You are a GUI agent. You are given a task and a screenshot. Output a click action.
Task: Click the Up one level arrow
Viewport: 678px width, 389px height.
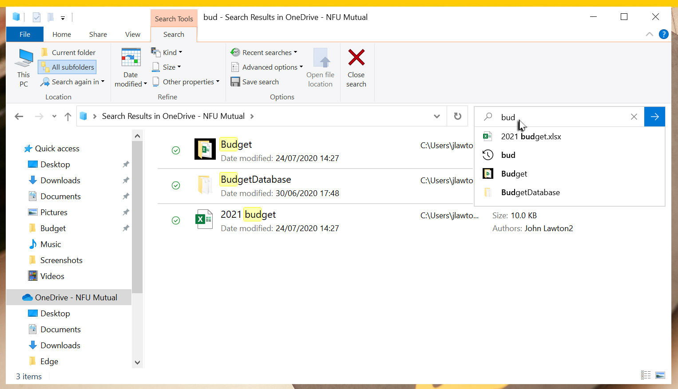coord(67,117)
